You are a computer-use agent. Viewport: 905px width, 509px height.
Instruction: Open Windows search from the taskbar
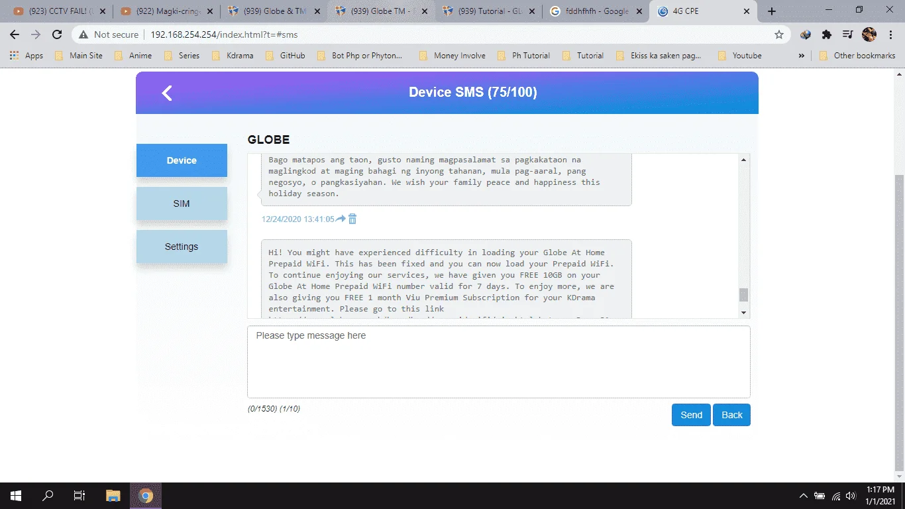pyautogui.click(x=48, y=496)
